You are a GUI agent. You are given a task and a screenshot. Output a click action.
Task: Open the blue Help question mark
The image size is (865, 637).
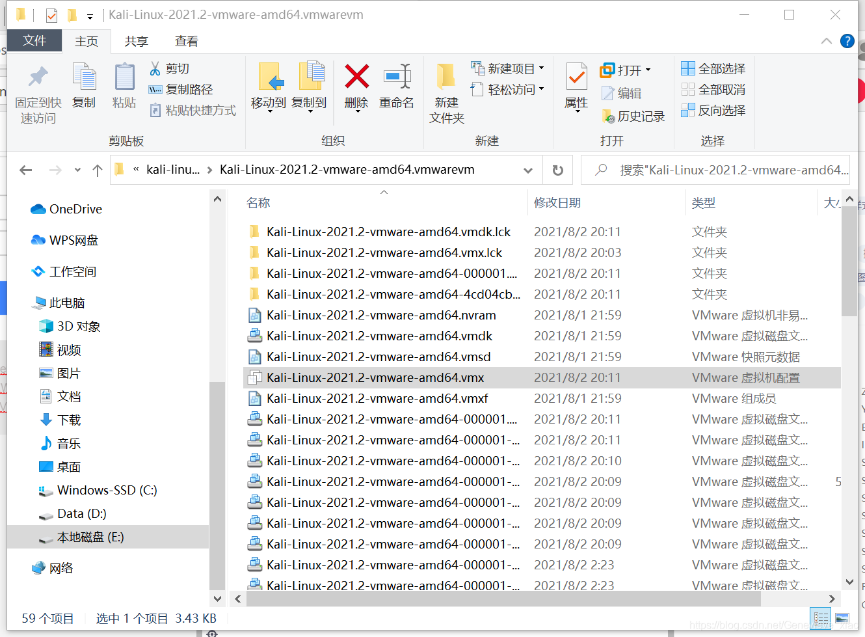pos(847,41)
